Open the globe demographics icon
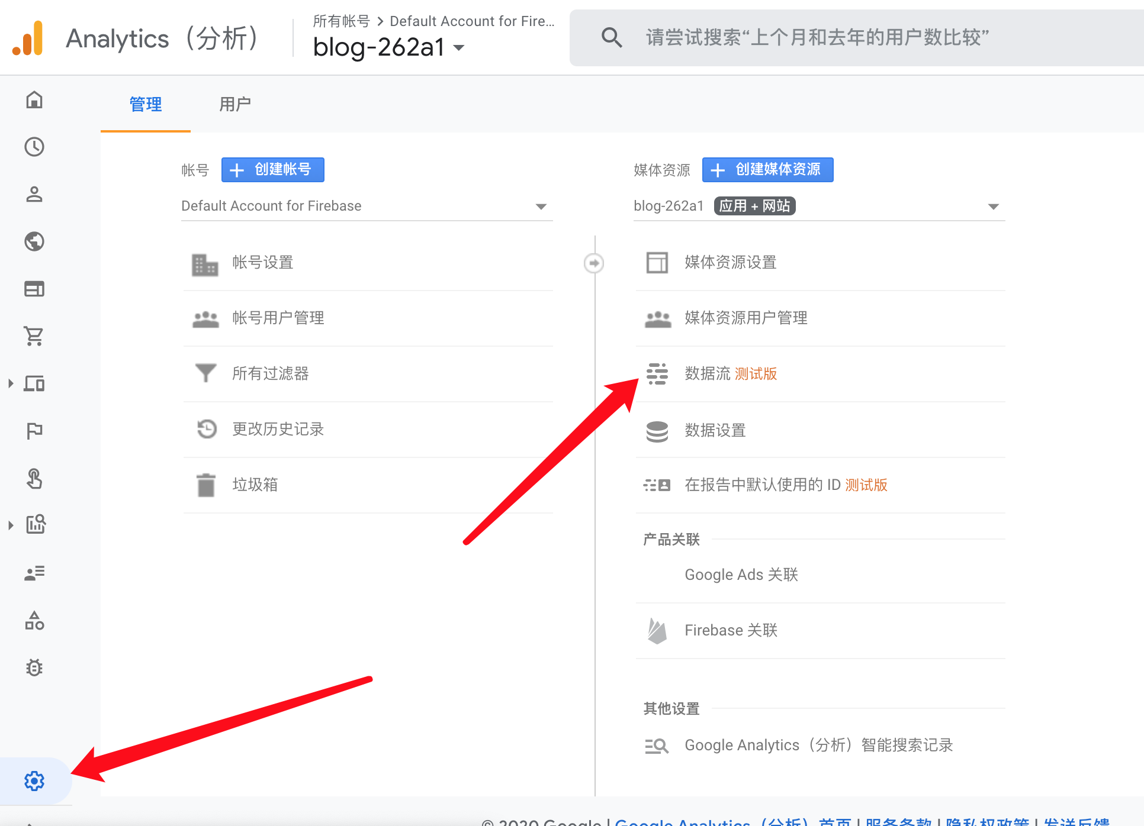The height and width of the screenshot is (826, 1144). (x=34, y=241)
